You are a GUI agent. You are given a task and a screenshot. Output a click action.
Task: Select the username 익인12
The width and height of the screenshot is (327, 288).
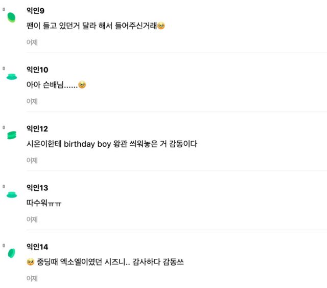[x=37, y=128]
